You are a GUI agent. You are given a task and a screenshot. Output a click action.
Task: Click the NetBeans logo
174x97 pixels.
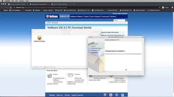[x=52, y=16]
